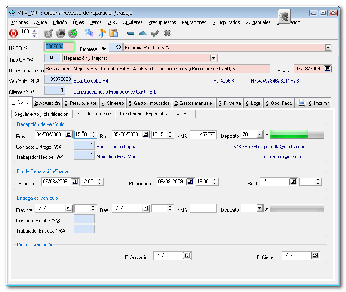
Task: Open the G. Imputados menu
Action: (226, 22)
